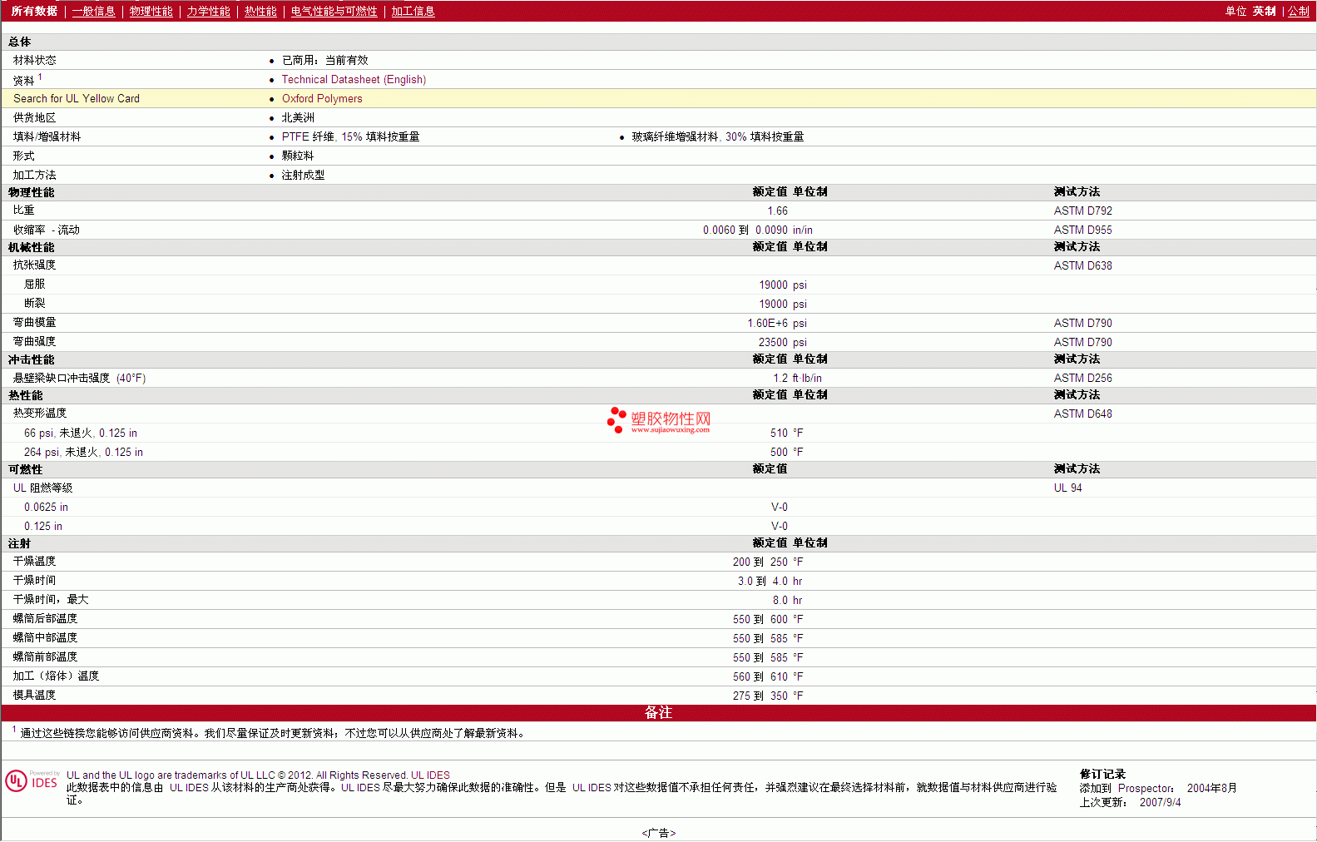Open 电气性能与可燃性 tab
Screen dimensions: 1317x842
pyautogui.click(x=334, y=12)
